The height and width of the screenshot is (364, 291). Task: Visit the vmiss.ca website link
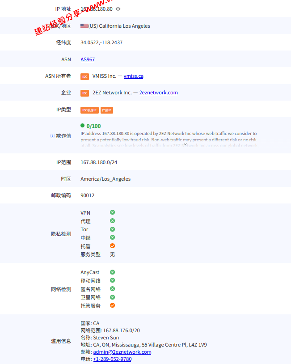134,76
